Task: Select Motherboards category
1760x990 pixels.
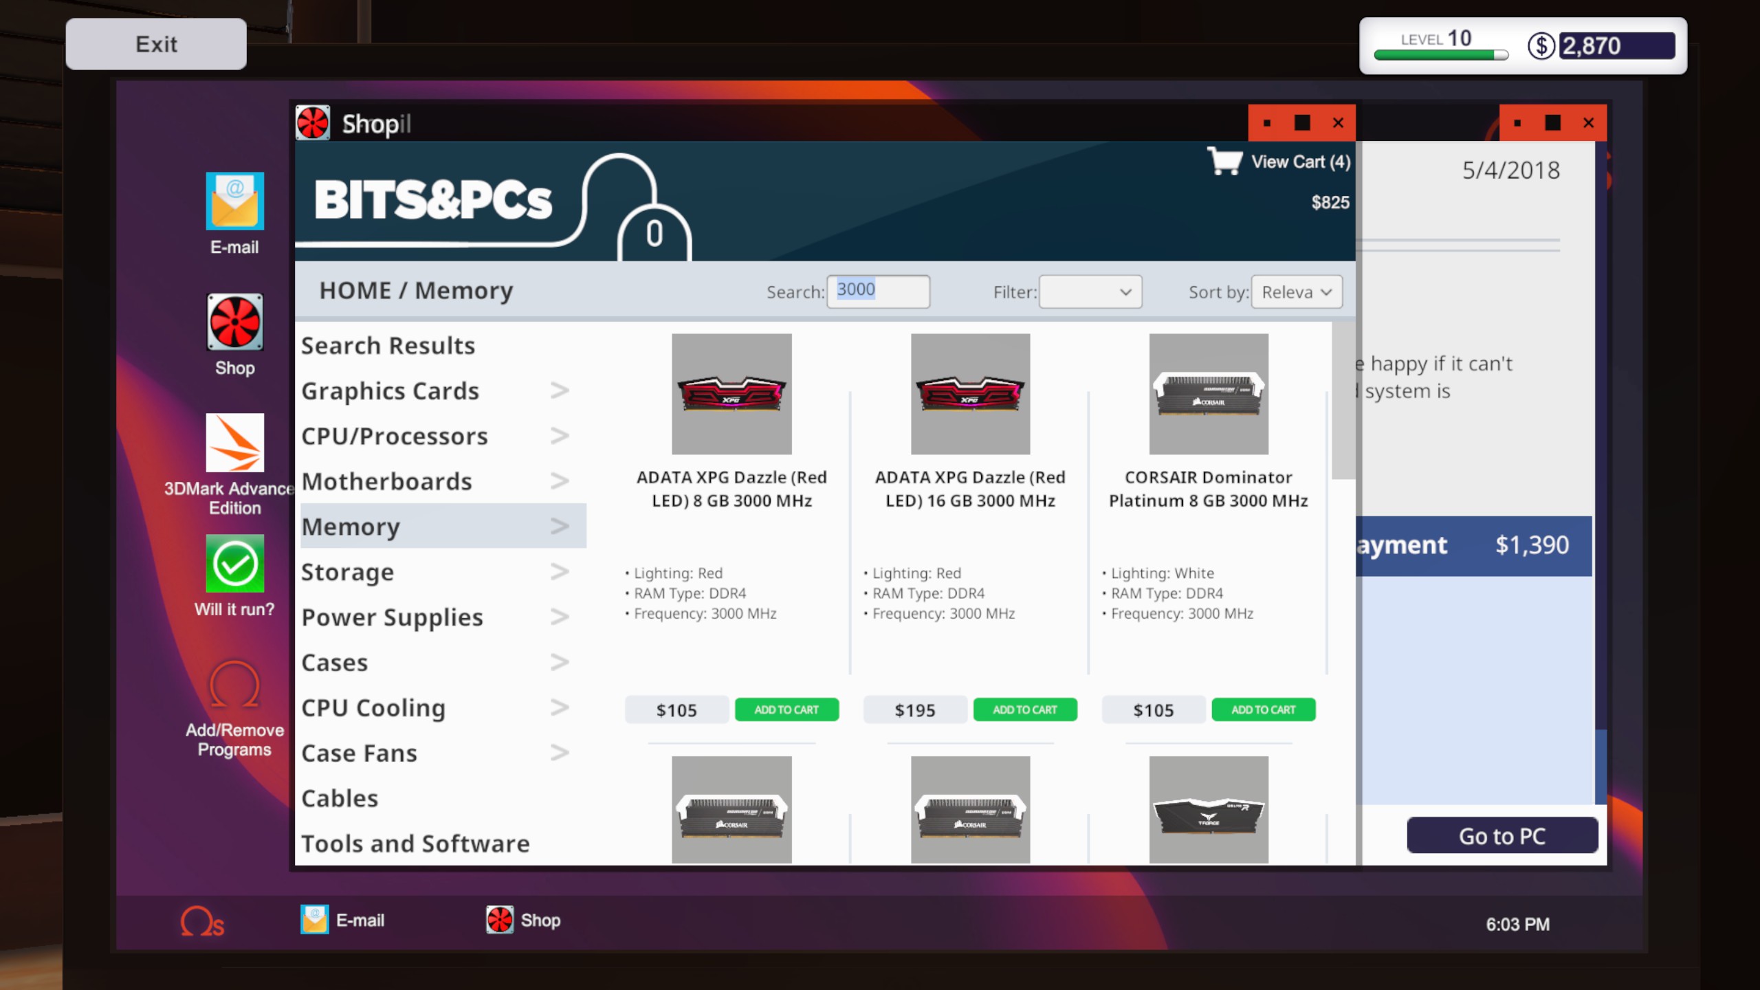Action: tap(386, 481)
